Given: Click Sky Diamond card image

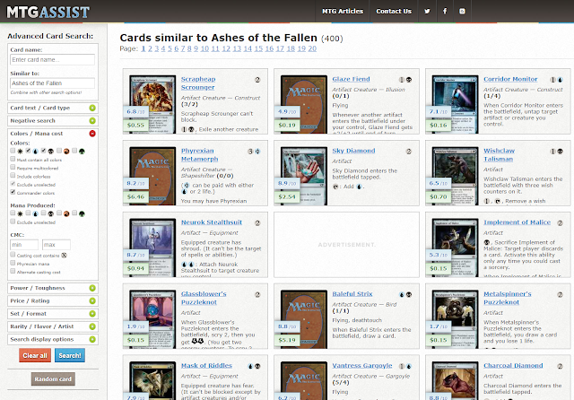Looking at the screenshot, I should pos(304,176).
